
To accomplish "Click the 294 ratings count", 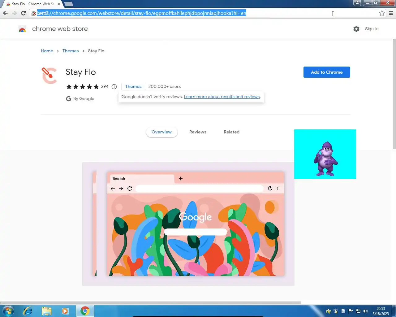I will click(105, 86).
